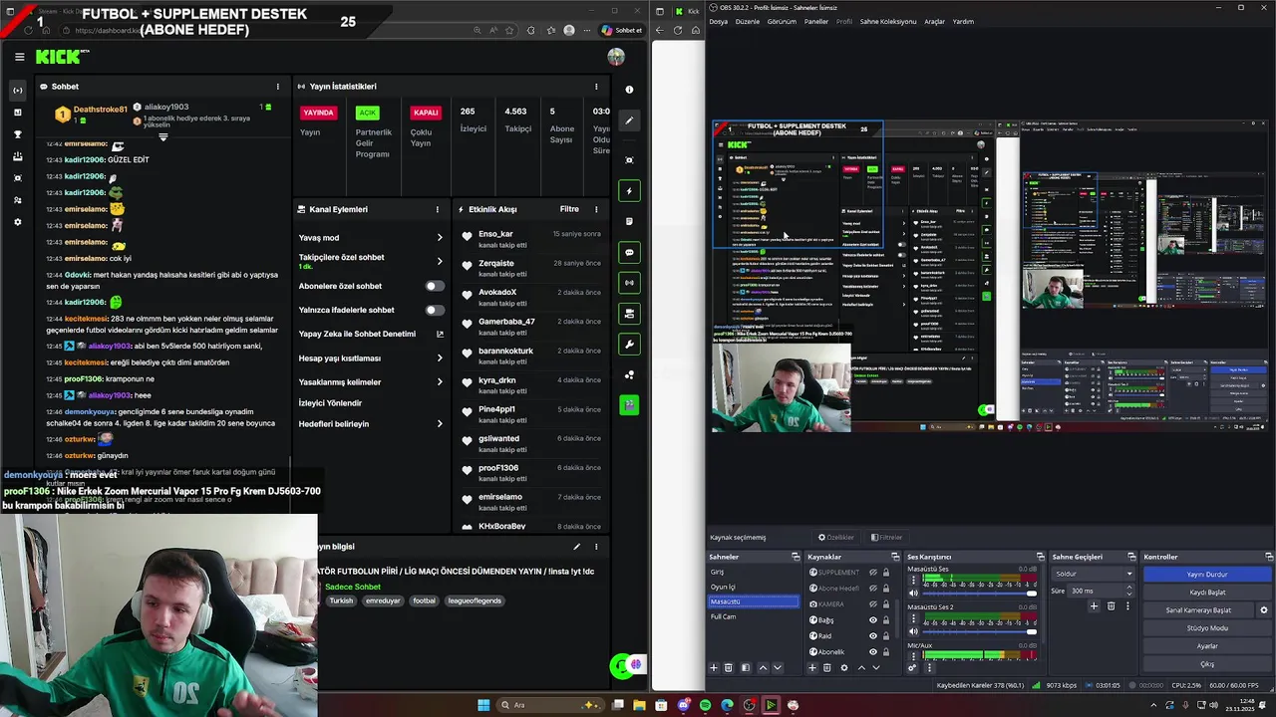Open Kanal Eylemleri three-dot menu

437,209
